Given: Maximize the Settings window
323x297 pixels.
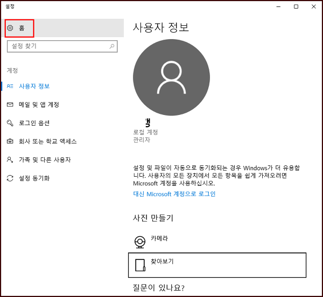Looking at the screenshot, I should pos(296,6).
